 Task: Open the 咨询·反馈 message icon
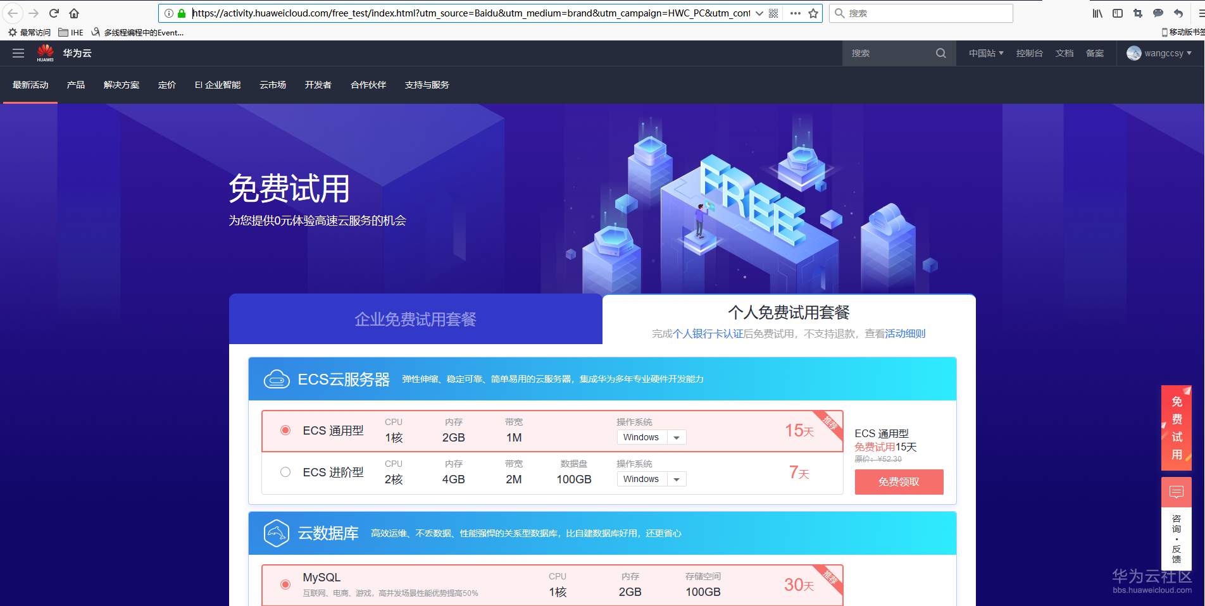[x=1177, y=492]
